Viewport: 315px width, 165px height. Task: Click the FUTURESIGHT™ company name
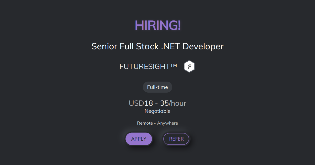(x=148, y=66)
